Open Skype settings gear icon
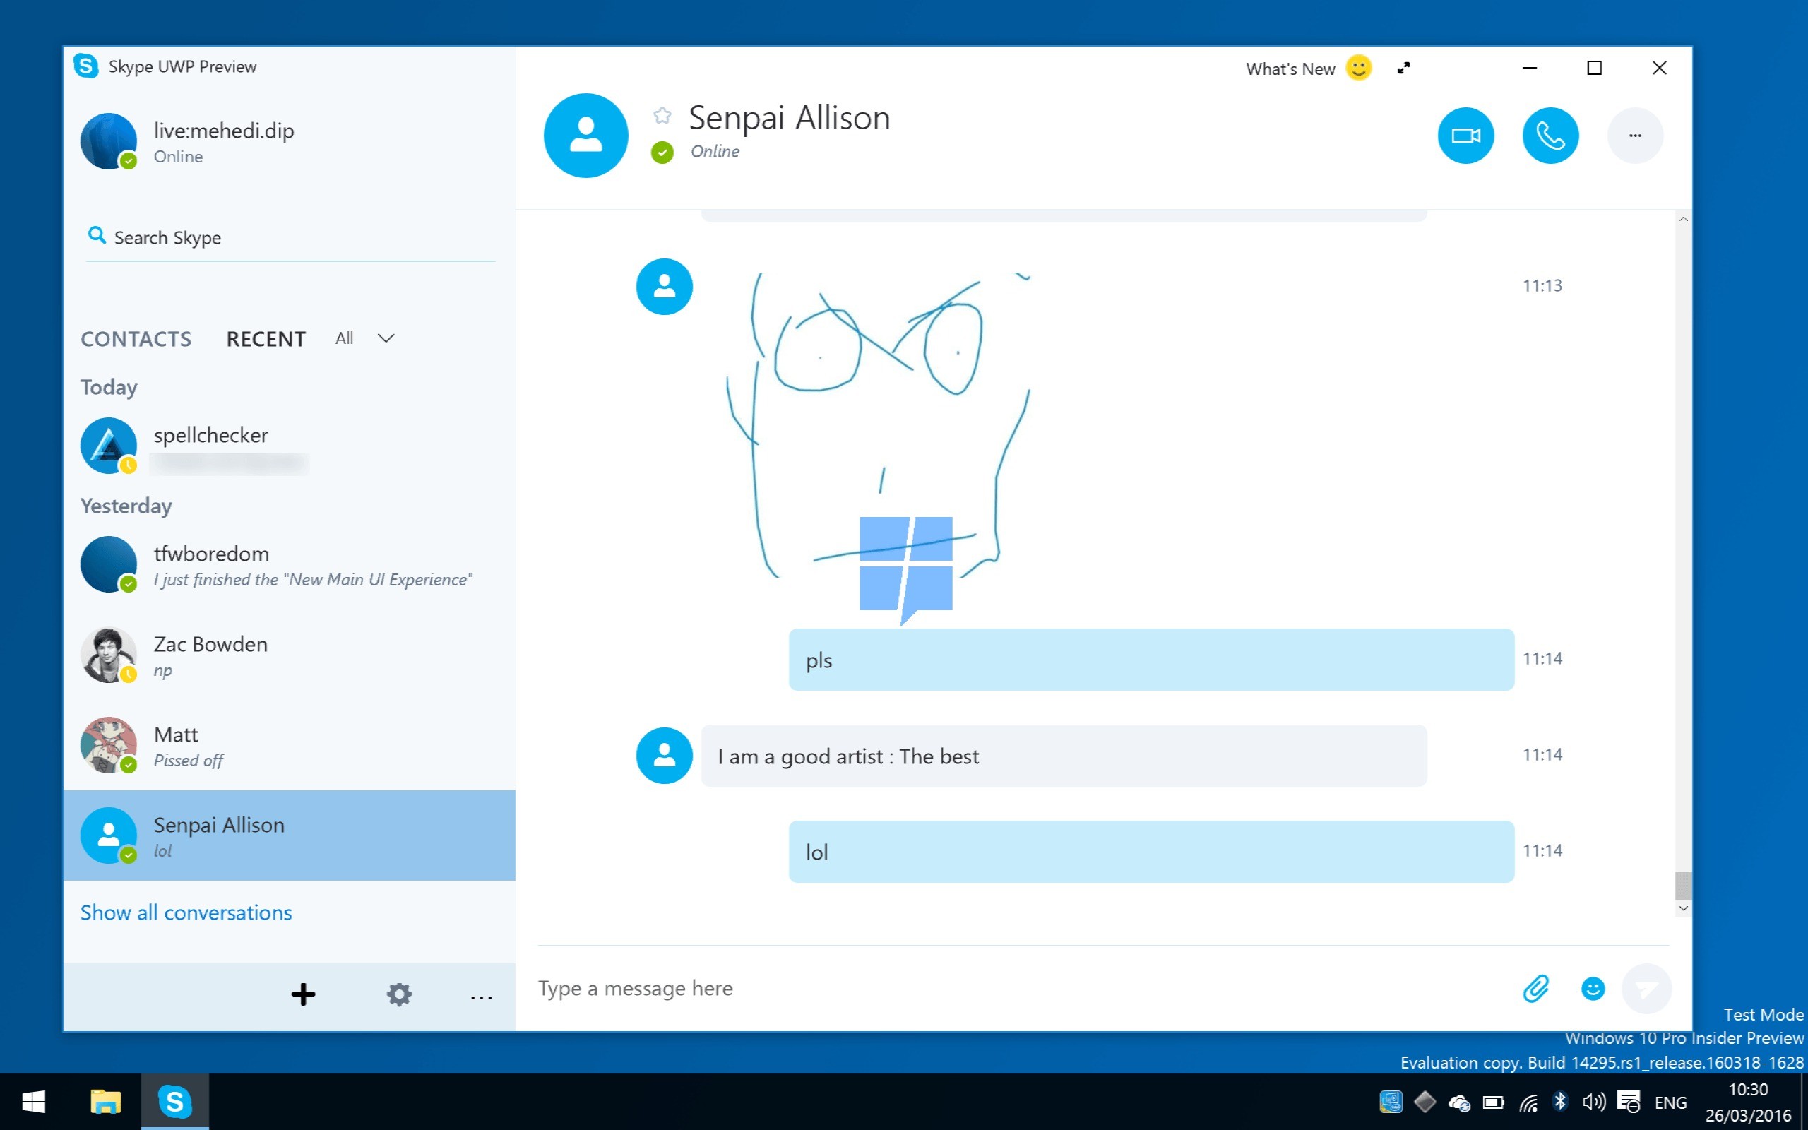 pos(399,994)
